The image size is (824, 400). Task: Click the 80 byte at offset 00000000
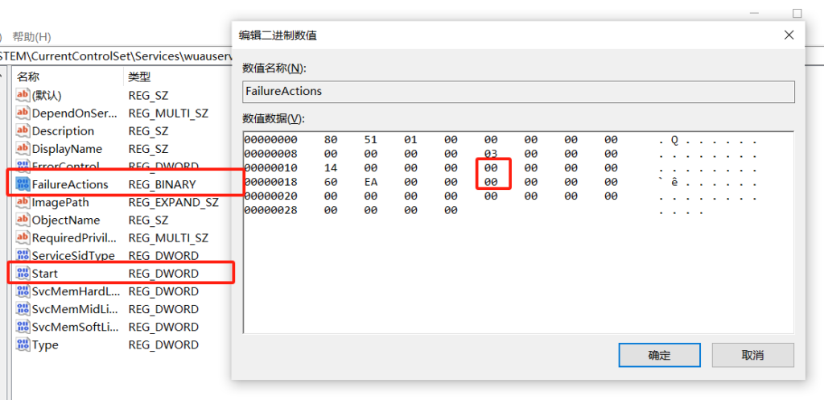(331, 139)
